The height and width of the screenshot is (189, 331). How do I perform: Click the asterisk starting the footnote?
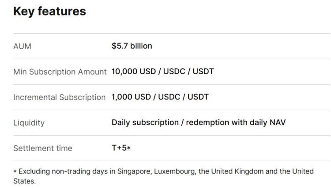(x=15, y=171)
